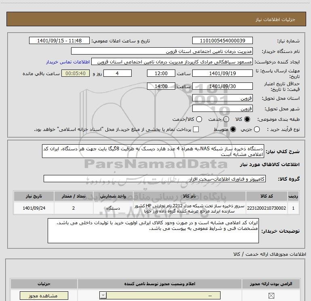Click the unit cell دستگاه
The image size is (311, 301).
[x=113, y=208]
